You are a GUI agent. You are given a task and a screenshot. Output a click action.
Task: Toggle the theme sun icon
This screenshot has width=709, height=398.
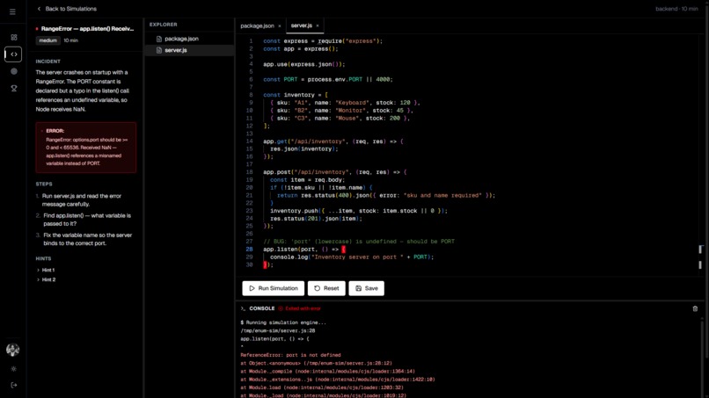coord(13,369)
